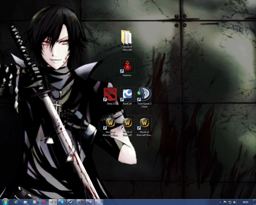
Task: Click the World of Warcraft taskbar button
Action: tap(81, 202)
